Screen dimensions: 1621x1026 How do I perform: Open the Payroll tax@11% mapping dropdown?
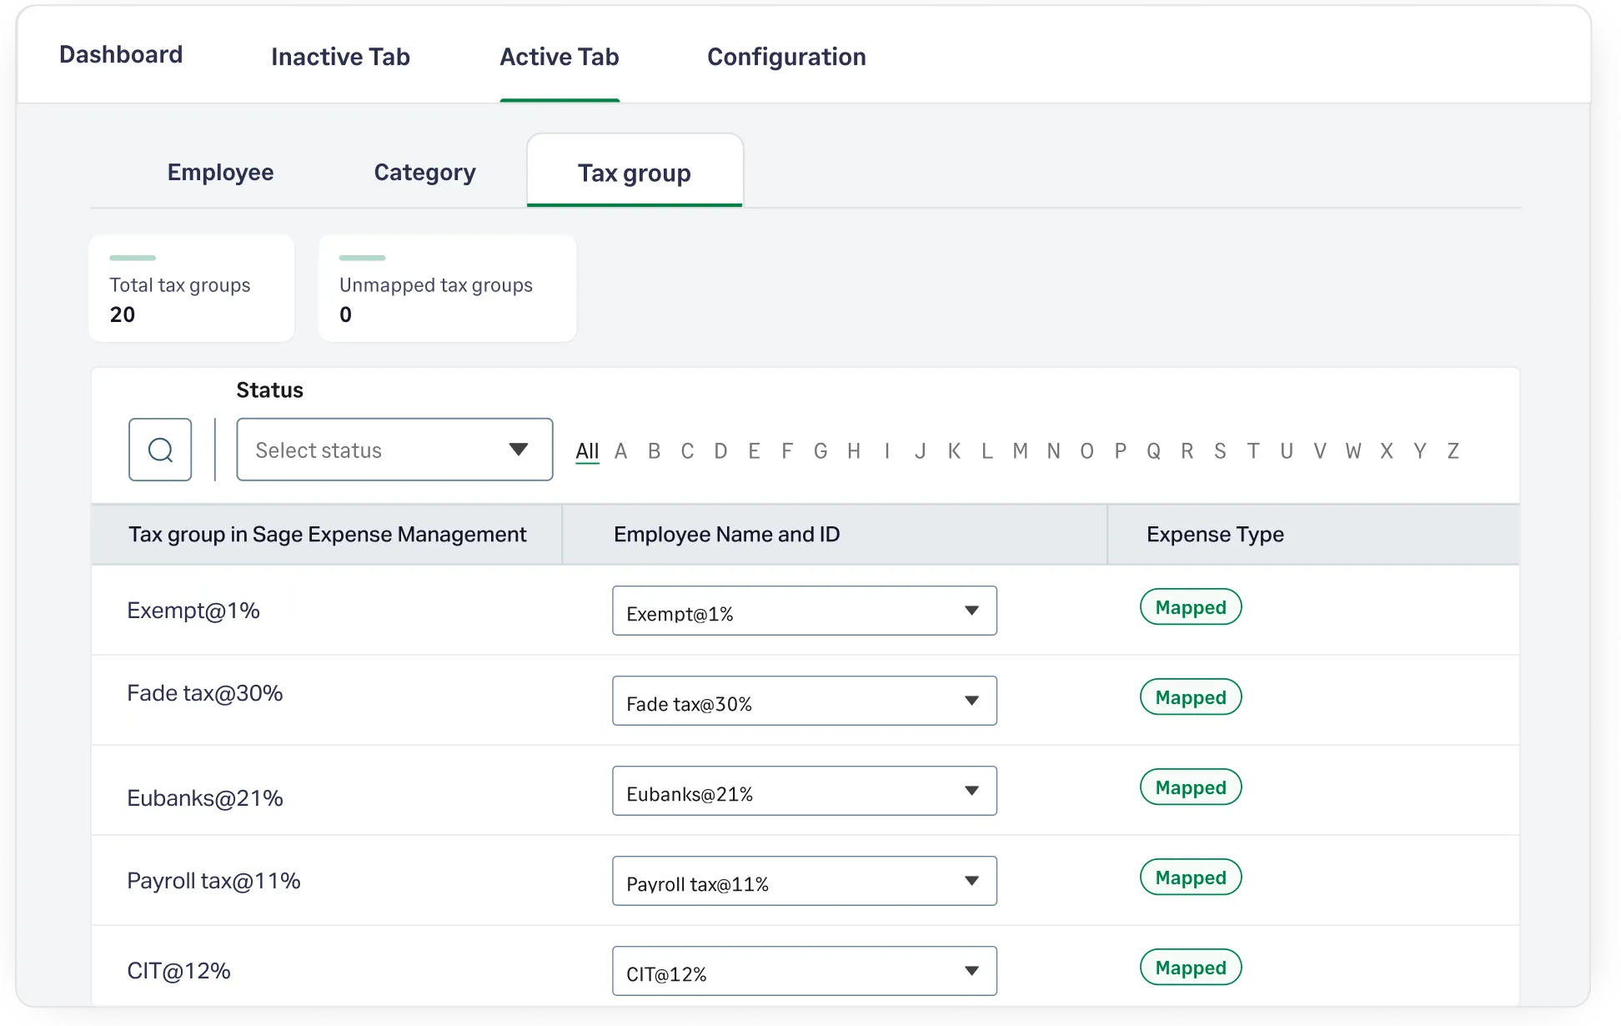click(804, 881)
